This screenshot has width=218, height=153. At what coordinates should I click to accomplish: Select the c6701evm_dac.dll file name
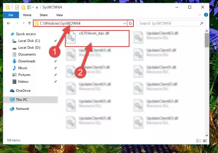click(94, 33)
